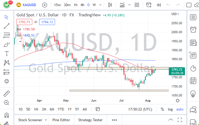
Task: Click the bar replay rewind icon
Action: coord(159,5)
